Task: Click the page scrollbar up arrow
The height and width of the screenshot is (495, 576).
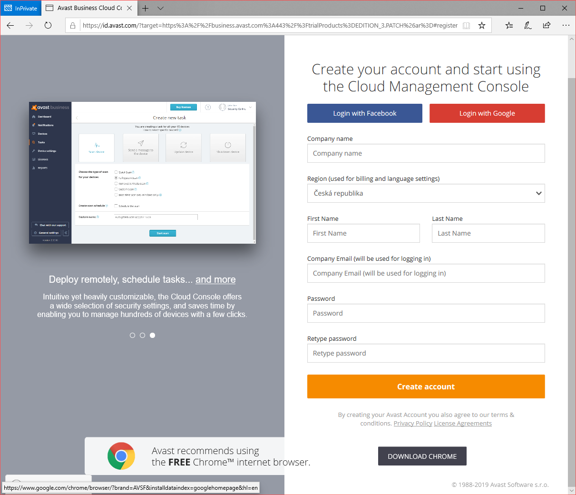Action: click(x=572, y=40)
